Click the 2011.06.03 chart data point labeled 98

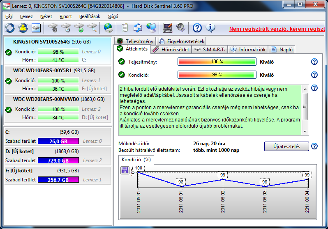click(265, 186)
